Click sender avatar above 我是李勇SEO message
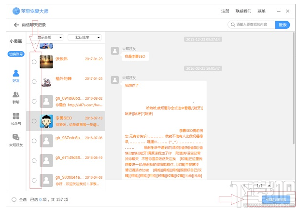Image resolution: width=299 pixels, height=210 pixels. pyautogui.click(x=115, y=51)
